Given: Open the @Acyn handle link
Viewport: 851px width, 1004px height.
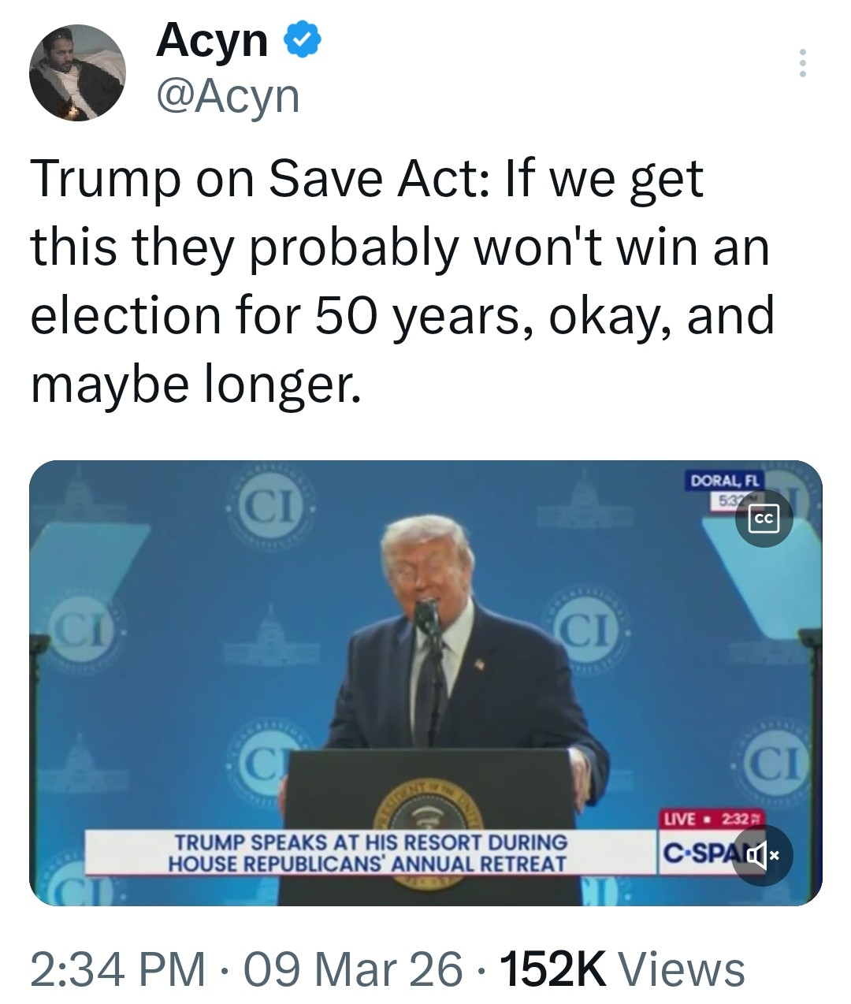Looking at the screenshot, I should (229, 96).
